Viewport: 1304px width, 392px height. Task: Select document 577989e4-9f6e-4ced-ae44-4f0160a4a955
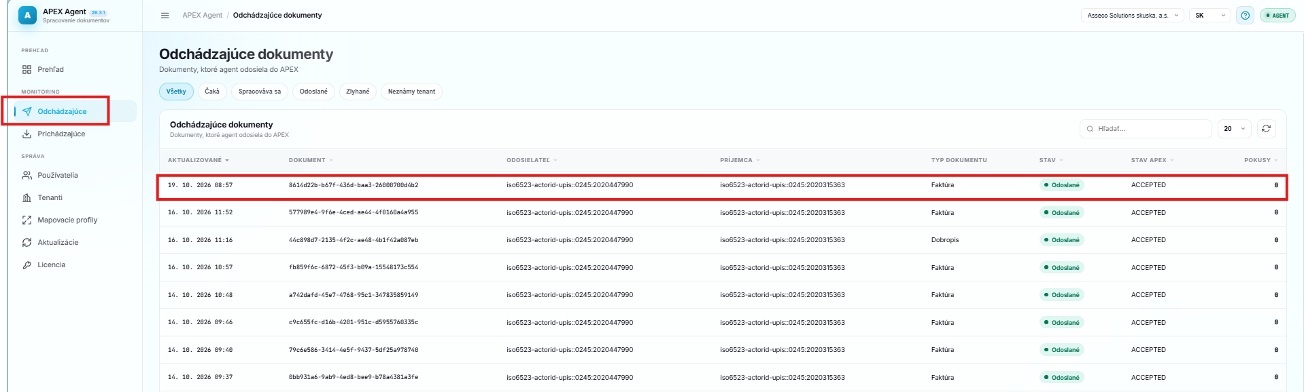point(354,213)
